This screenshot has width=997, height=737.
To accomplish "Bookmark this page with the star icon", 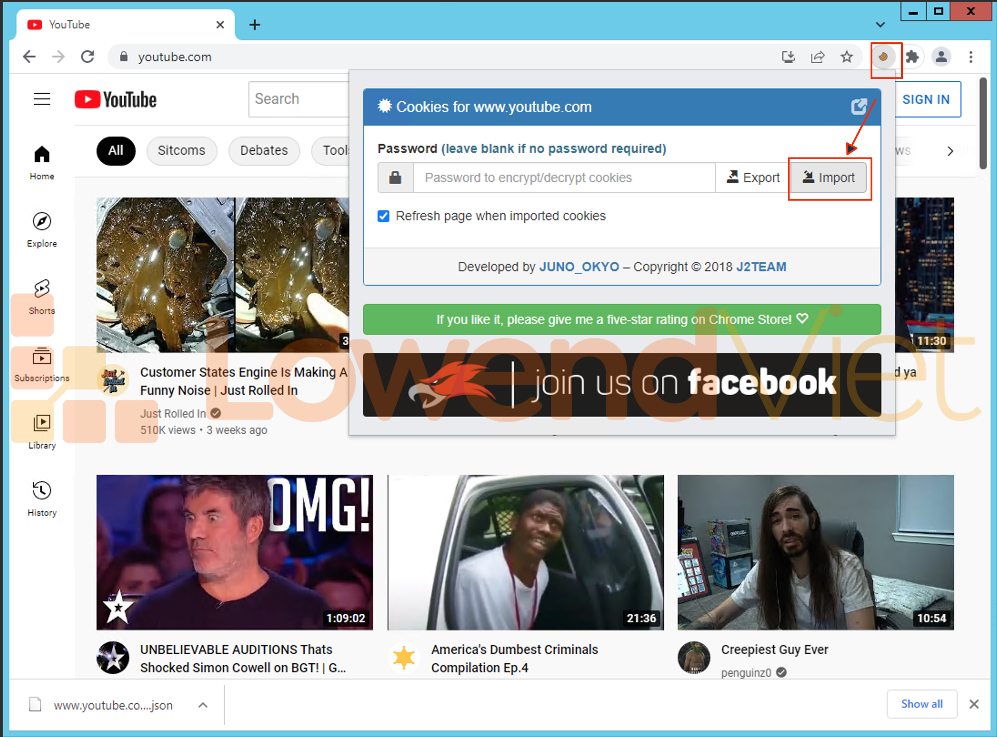I will pyautogui.click(x=846, y=57).
